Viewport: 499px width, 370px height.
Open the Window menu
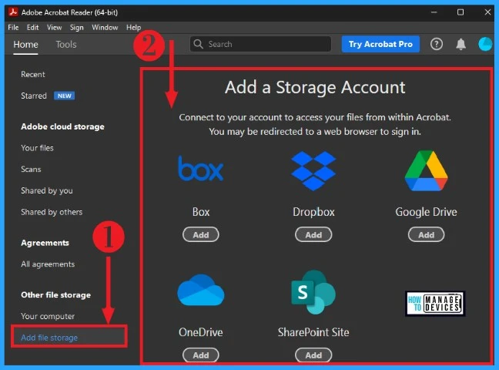[x=105, y=28]
